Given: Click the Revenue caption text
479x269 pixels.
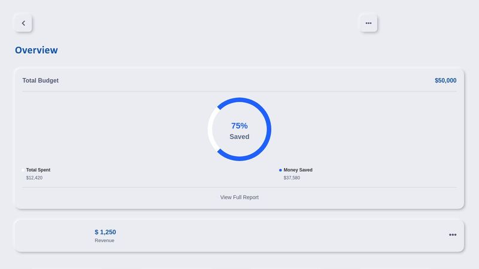Looking at the screenshot, I should pos(104,241).
